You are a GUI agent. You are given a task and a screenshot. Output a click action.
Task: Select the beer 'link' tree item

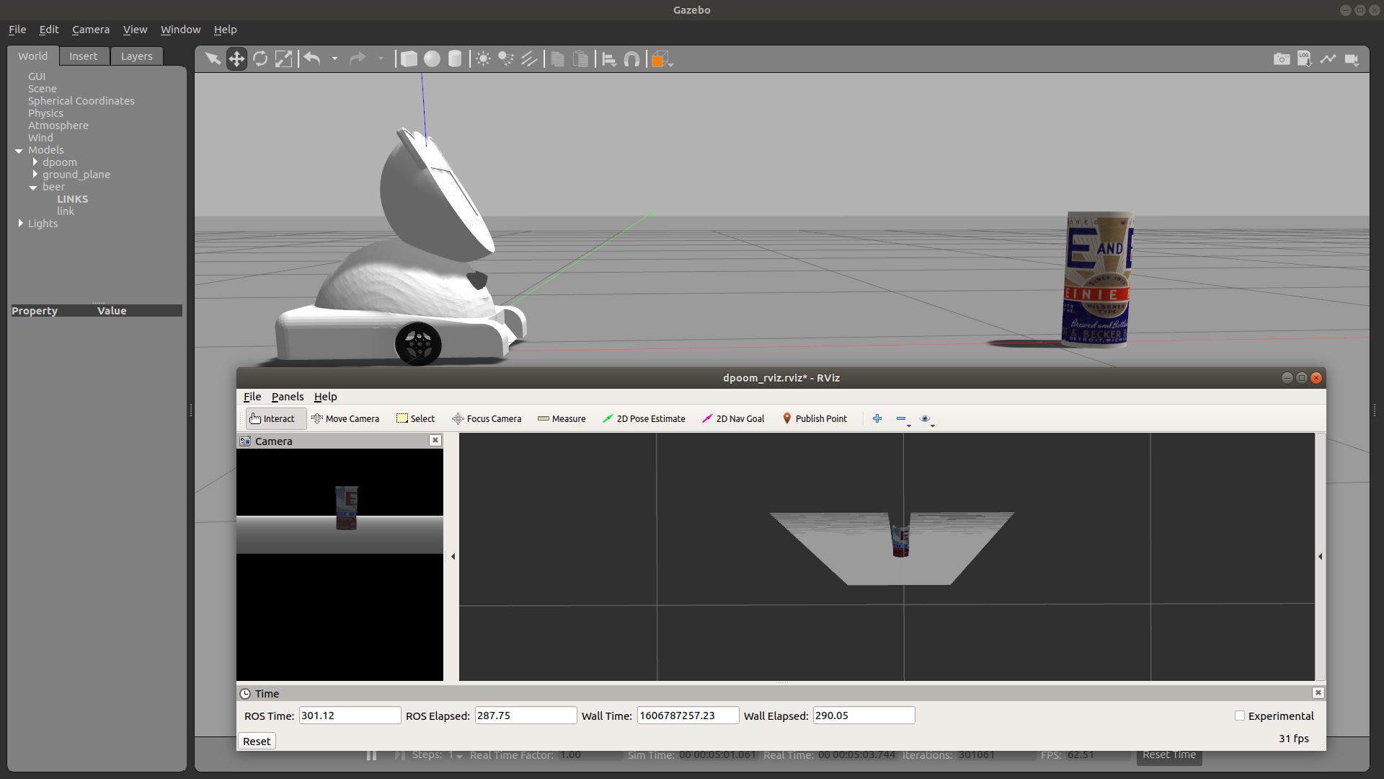pyautogui.click(x=66, y=211)
